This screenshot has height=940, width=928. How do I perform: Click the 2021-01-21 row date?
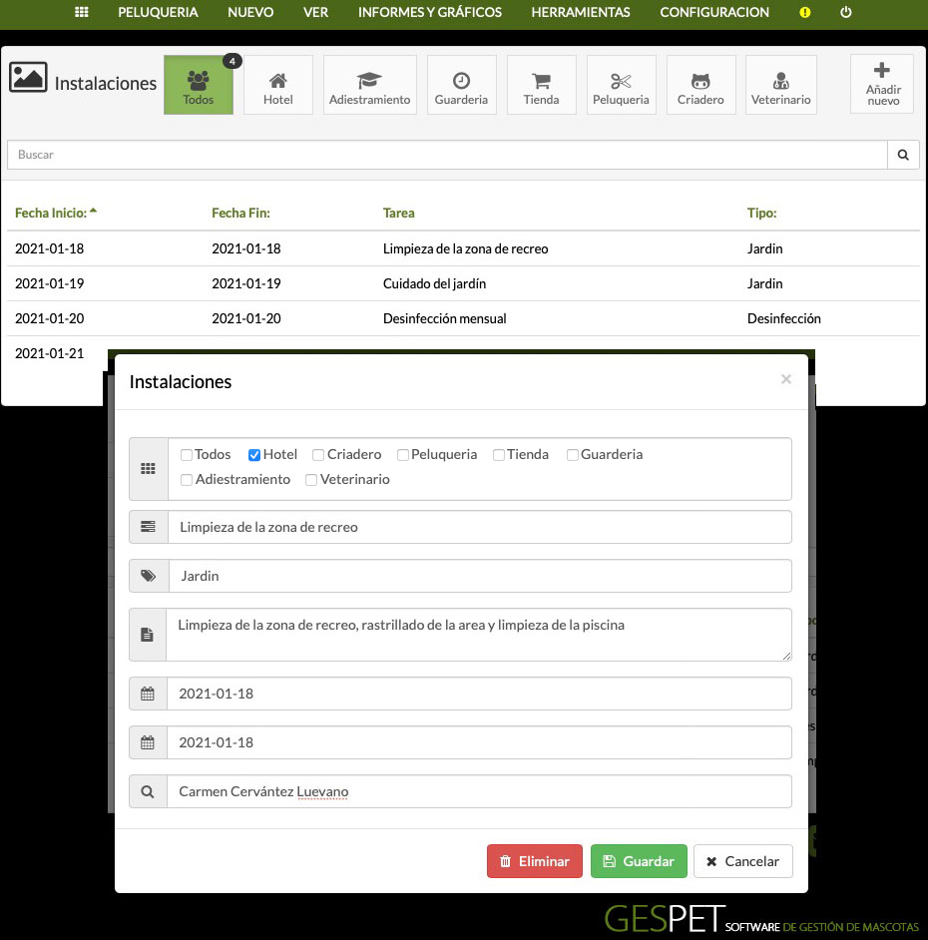(49, 353)
